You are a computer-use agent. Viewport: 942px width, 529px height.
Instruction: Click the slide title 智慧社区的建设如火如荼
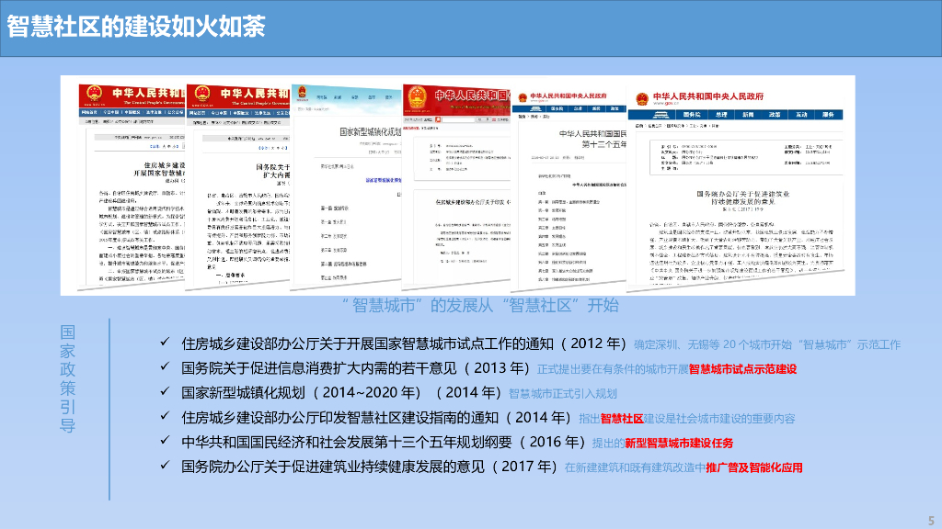pos(136,27)
